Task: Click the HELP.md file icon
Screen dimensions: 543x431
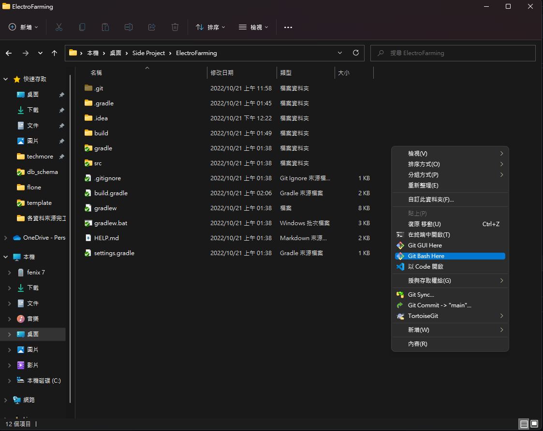Action: pos(88,238)
